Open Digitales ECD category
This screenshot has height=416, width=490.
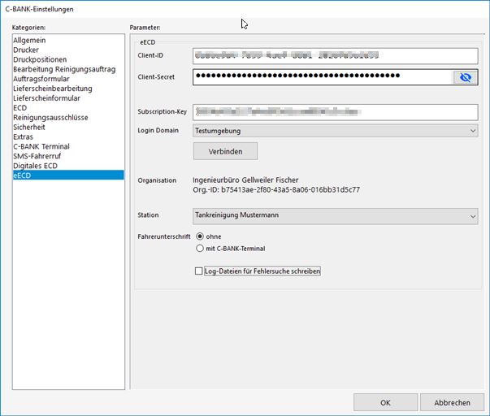pyautogui.click(x=35, y=166)
